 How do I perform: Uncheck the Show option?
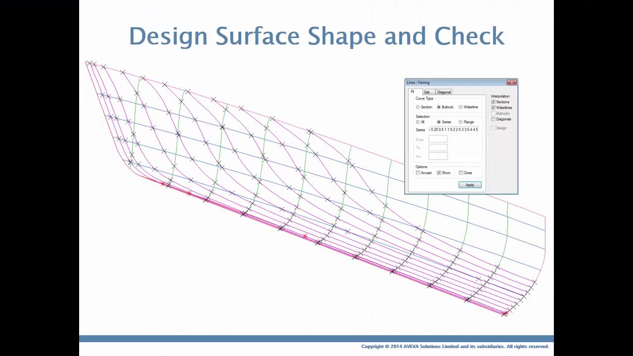point(439,173)
